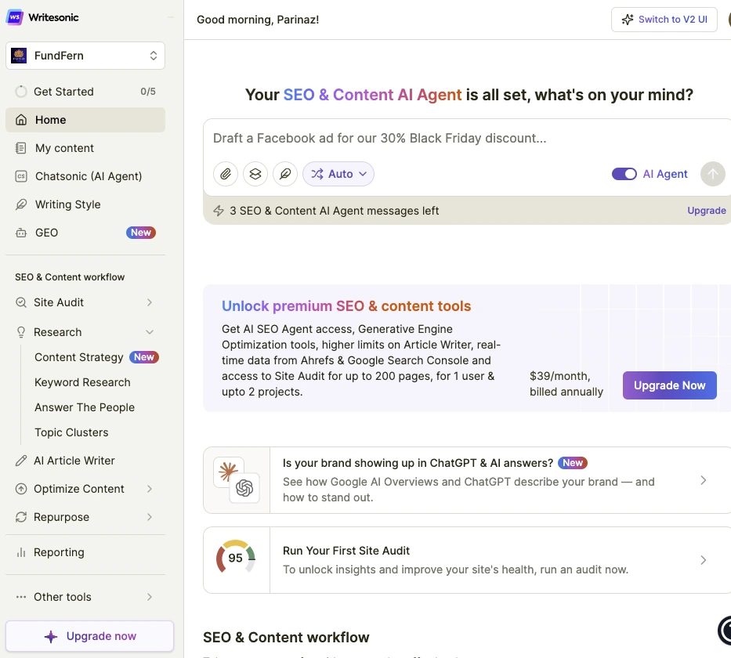Click the Writesonic logo icon
The width and height of the screenshot is (731, 658).
pos(15,17)
